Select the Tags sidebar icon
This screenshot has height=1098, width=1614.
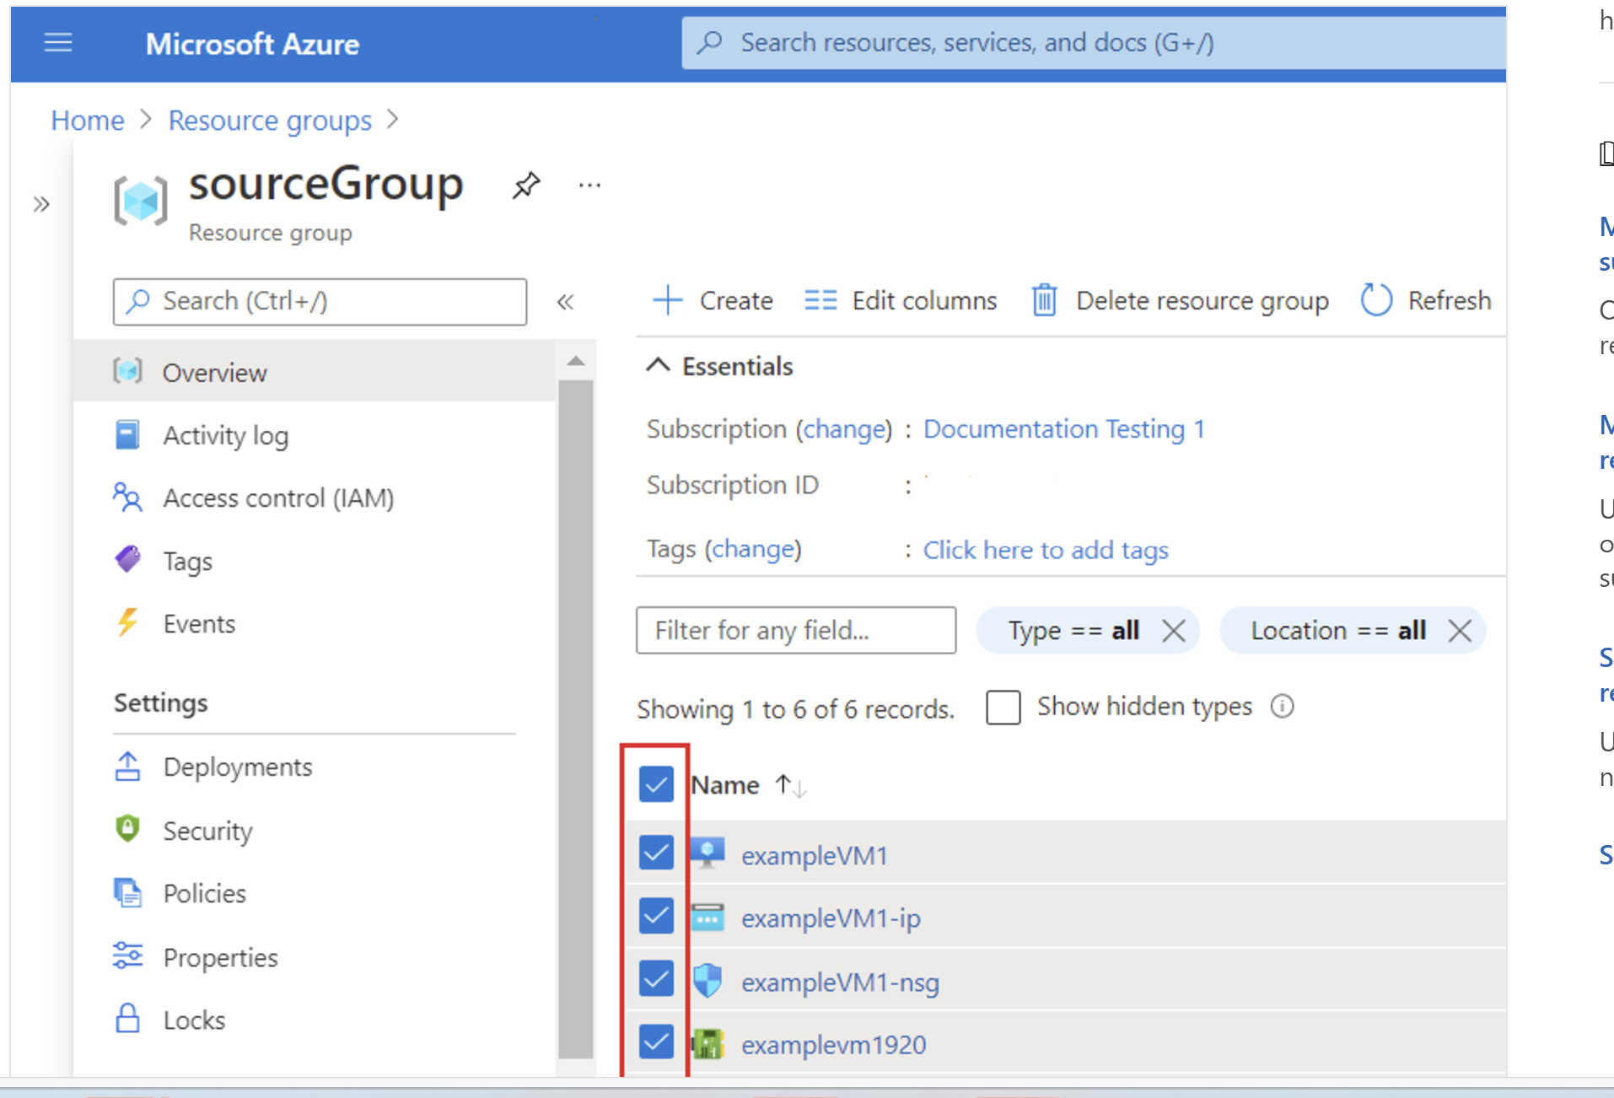pyautogui.click(x=127, y=559)
